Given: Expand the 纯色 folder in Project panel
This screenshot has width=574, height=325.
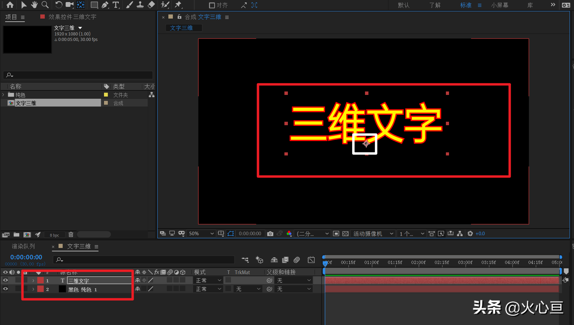Looking at the screenshot, I should coord(3,95).
